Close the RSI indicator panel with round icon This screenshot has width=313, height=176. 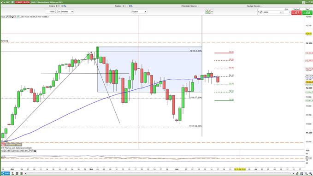click(x=35, y=151)
